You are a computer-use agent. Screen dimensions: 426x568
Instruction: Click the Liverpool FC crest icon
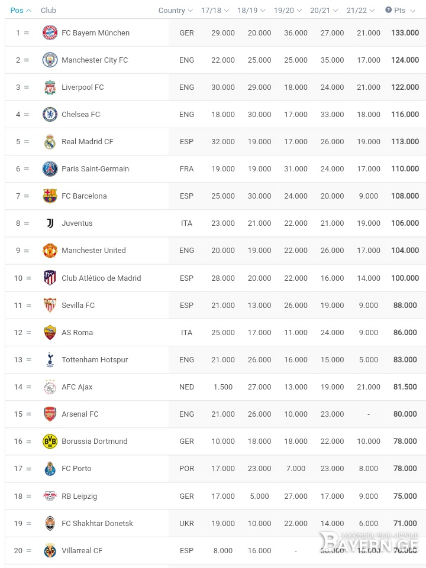pos(50,87)
